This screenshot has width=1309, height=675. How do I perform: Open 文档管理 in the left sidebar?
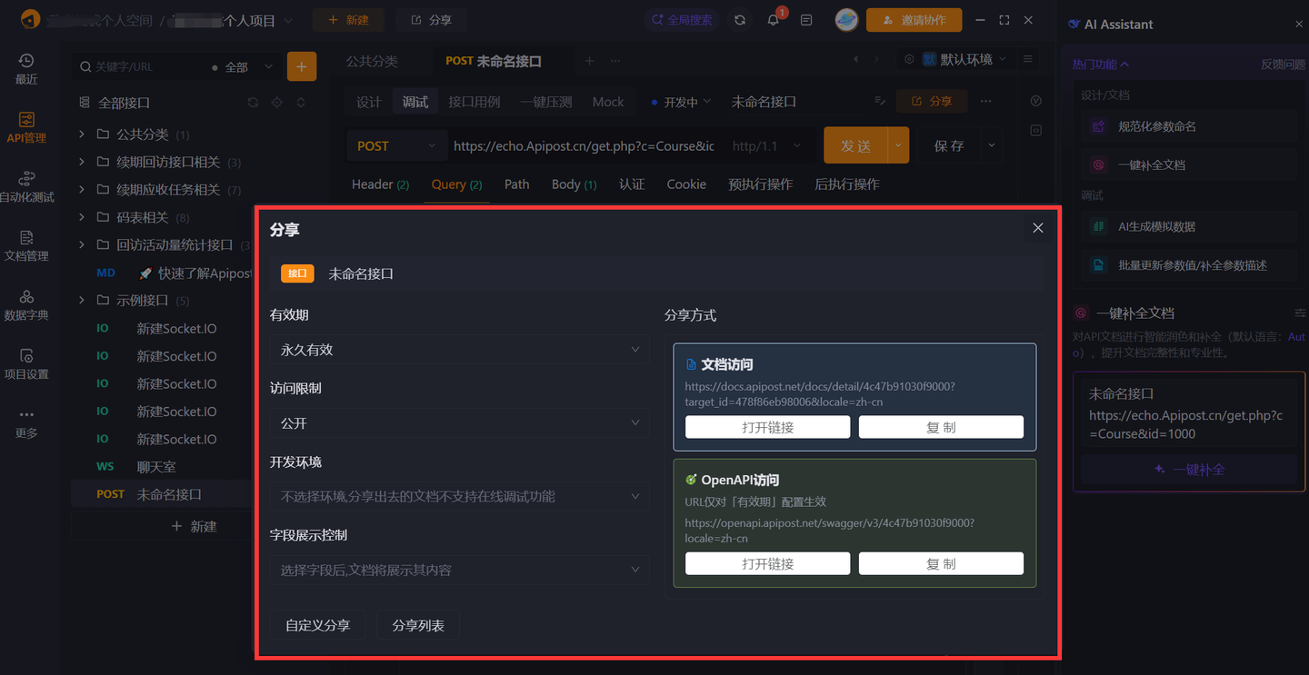(26, 246)
